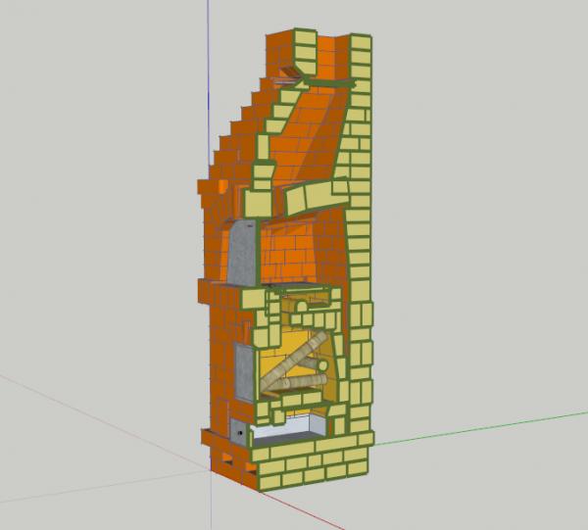Click the small gray ash door with hole
Screen dimensions: 588x530
(240, 427)
